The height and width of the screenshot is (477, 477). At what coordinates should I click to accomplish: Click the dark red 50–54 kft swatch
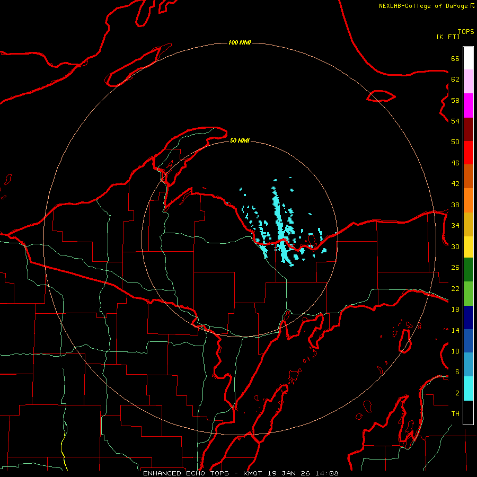click(468, 130)
